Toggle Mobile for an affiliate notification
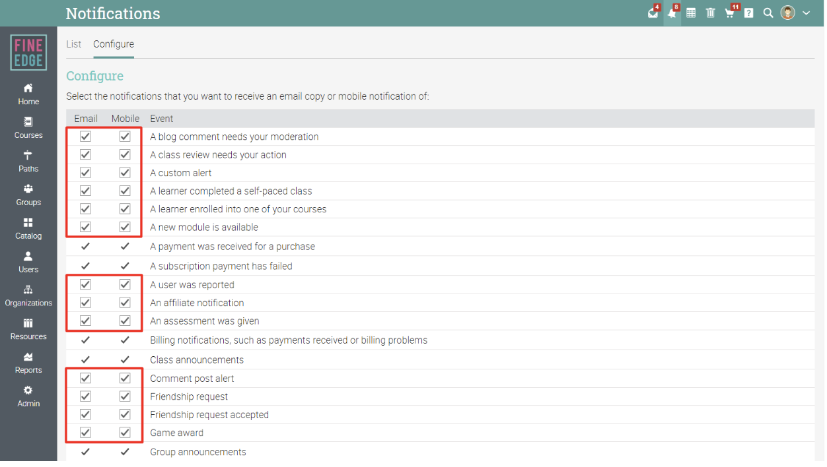 click(x=125, y=303)
